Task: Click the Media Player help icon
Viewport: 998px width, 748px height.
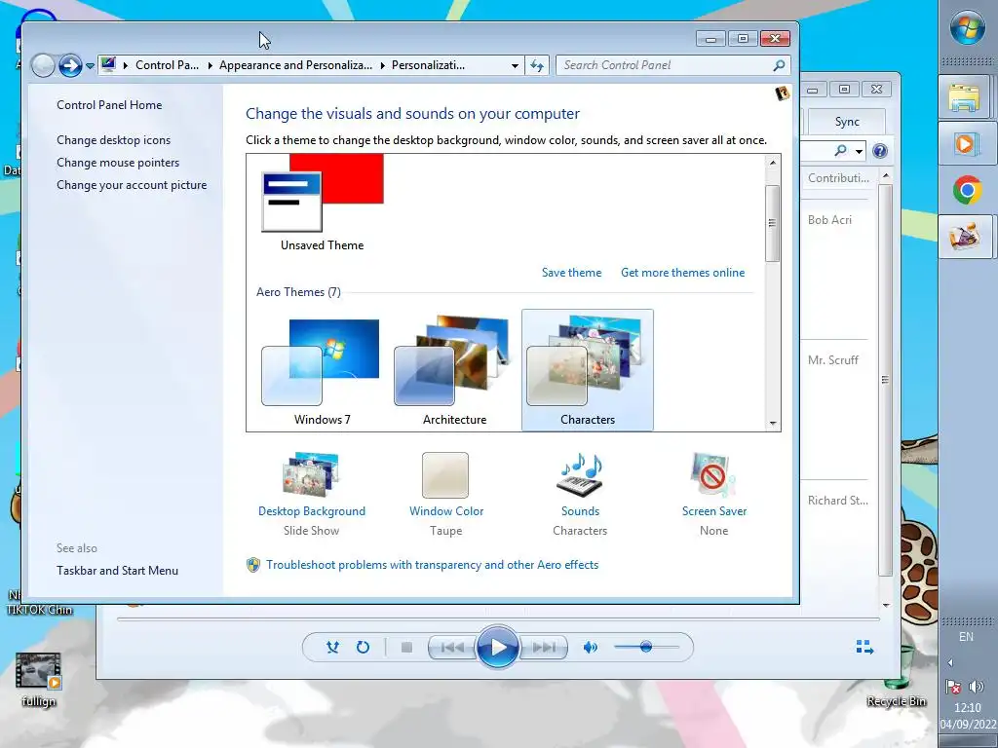Action: pos(880,151)
